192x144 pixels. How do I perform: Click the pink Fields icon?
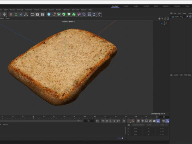(79, 14)
